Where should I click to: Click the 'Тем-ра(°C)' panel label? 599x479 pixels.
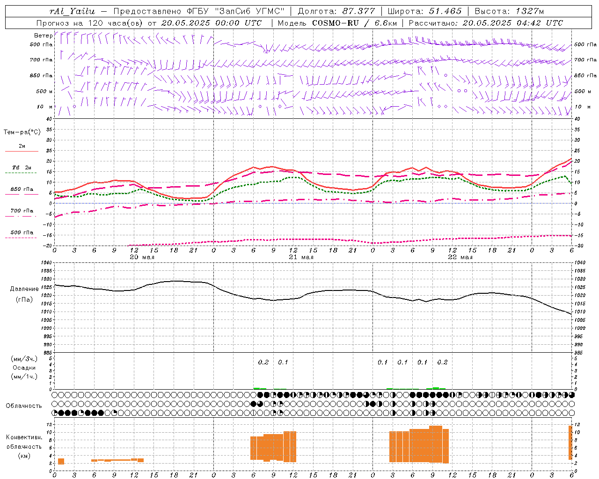(x=22, y=132)
